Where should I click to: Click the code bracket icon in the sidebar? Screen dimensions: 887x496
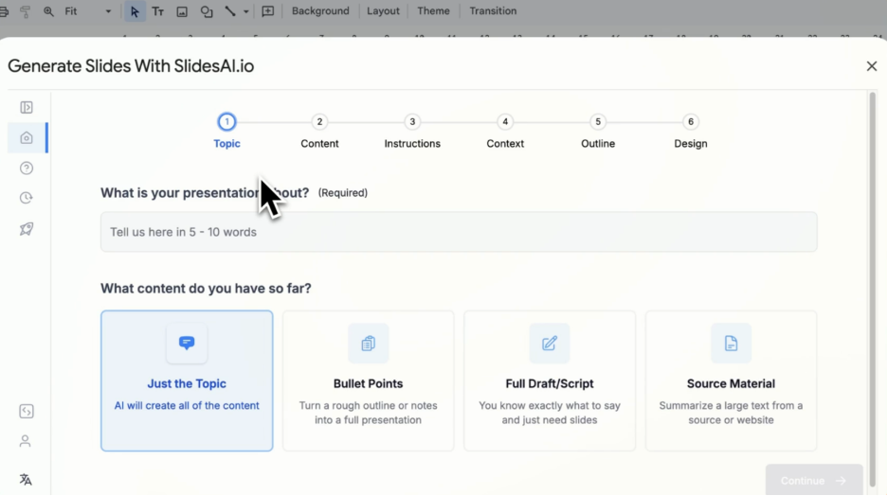(x=27, y=411)
